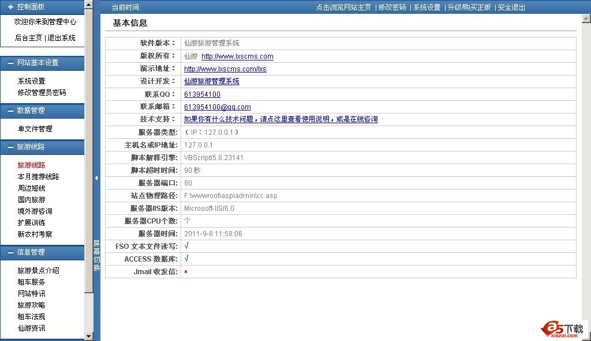591x341 pixels.
Task: Click the sidebar collapse arrow on divider
Action: [96, 177]
